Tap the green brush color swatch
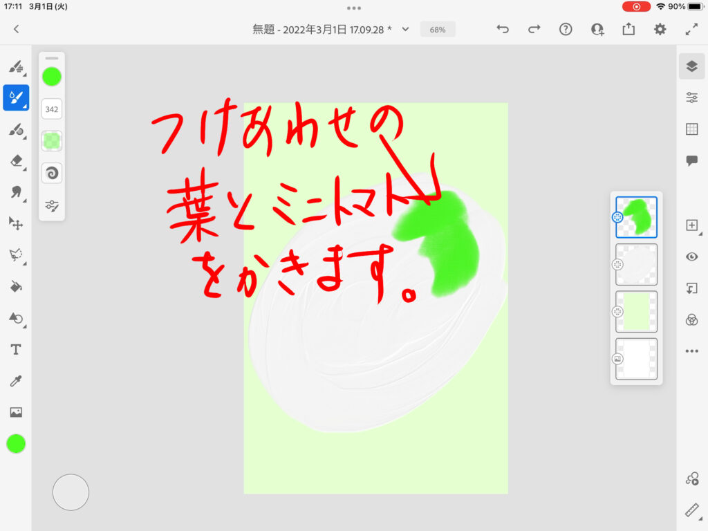The width and height of the screenshot is (708, 531). tap(52, 77)
